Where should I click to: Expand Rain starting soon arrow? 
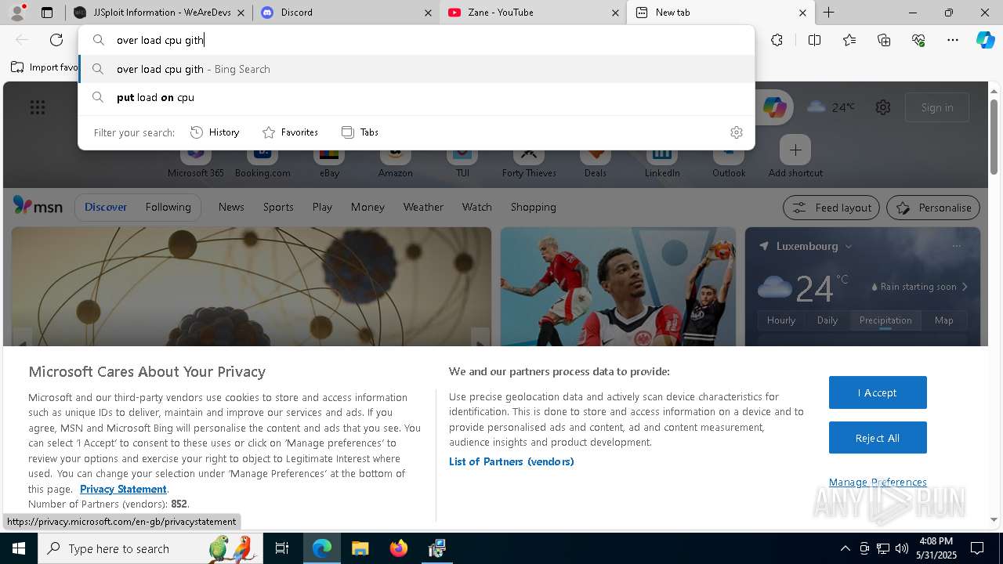[x=965, y=287]
